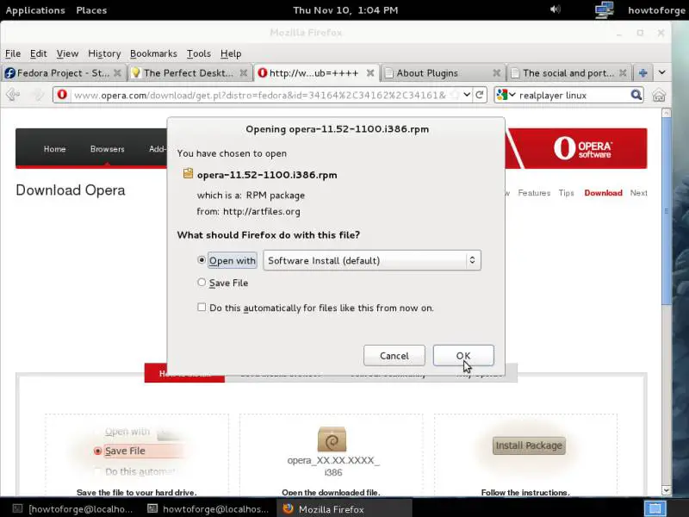Image resolution: width=689 pixels, height=517 pixels.
Task: Click the search magnifier icon
Action: (636, 95)
